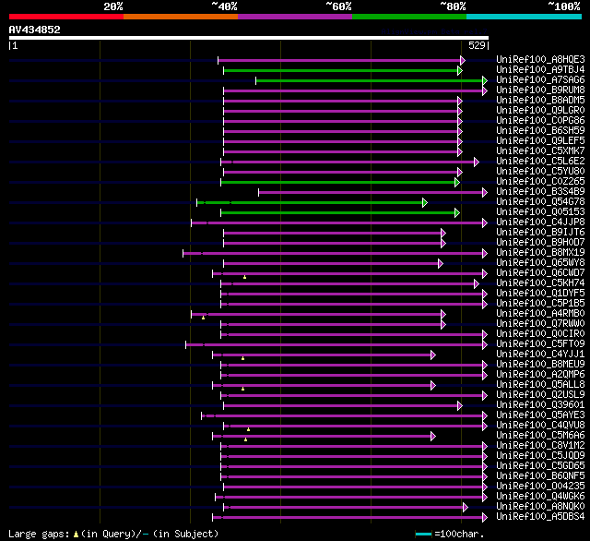This screenshot has height=541, width=590.
Task: Click the UniRef100_A8NQK0 hit name
Action: tap(540, 507)
